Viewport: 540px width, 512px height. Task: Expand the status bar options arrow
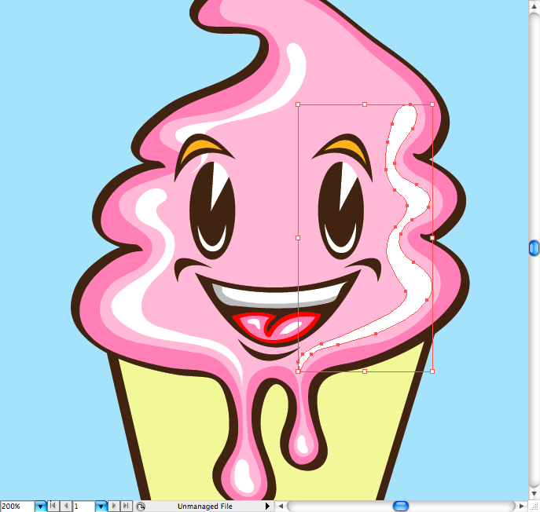tap(267, 507)
